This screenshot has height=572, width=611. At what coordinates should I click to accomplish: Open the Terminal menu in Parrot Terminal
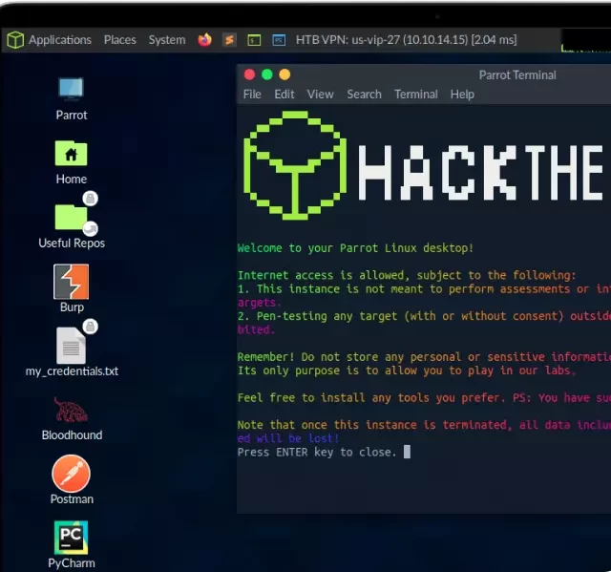(416, 95)
